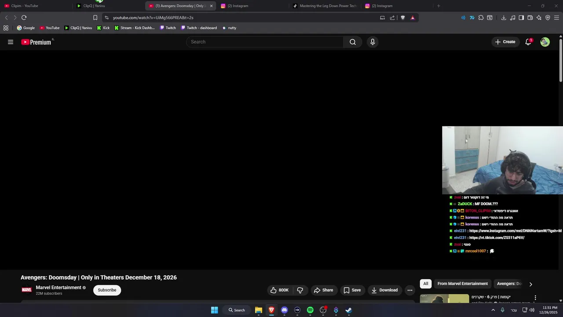The width and height of the screenshot is (563, 317).
Task: Share the Avengers: Doomsday video
Action: tap(323, 290)
